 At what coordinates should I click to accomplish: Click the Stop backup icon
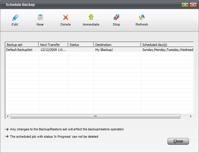click(x=117, y=17)
